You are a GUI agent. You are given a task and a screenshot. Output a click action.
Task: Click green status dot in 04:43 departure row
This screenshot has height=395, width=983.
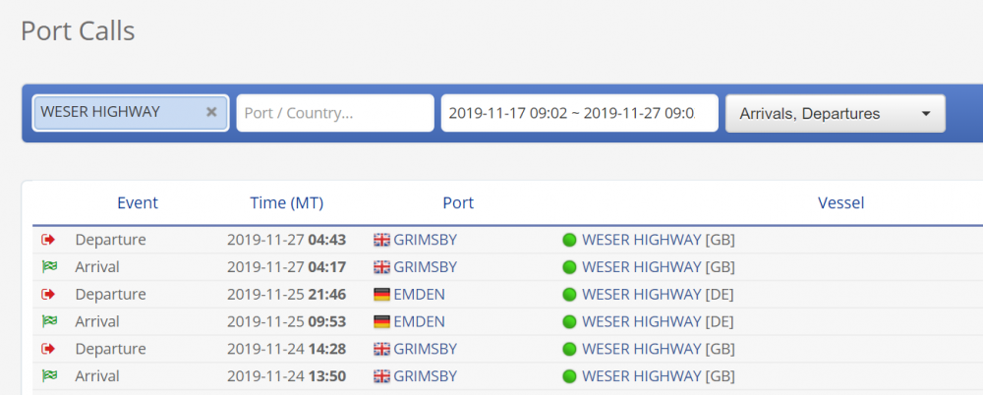(x=569, y=240)
